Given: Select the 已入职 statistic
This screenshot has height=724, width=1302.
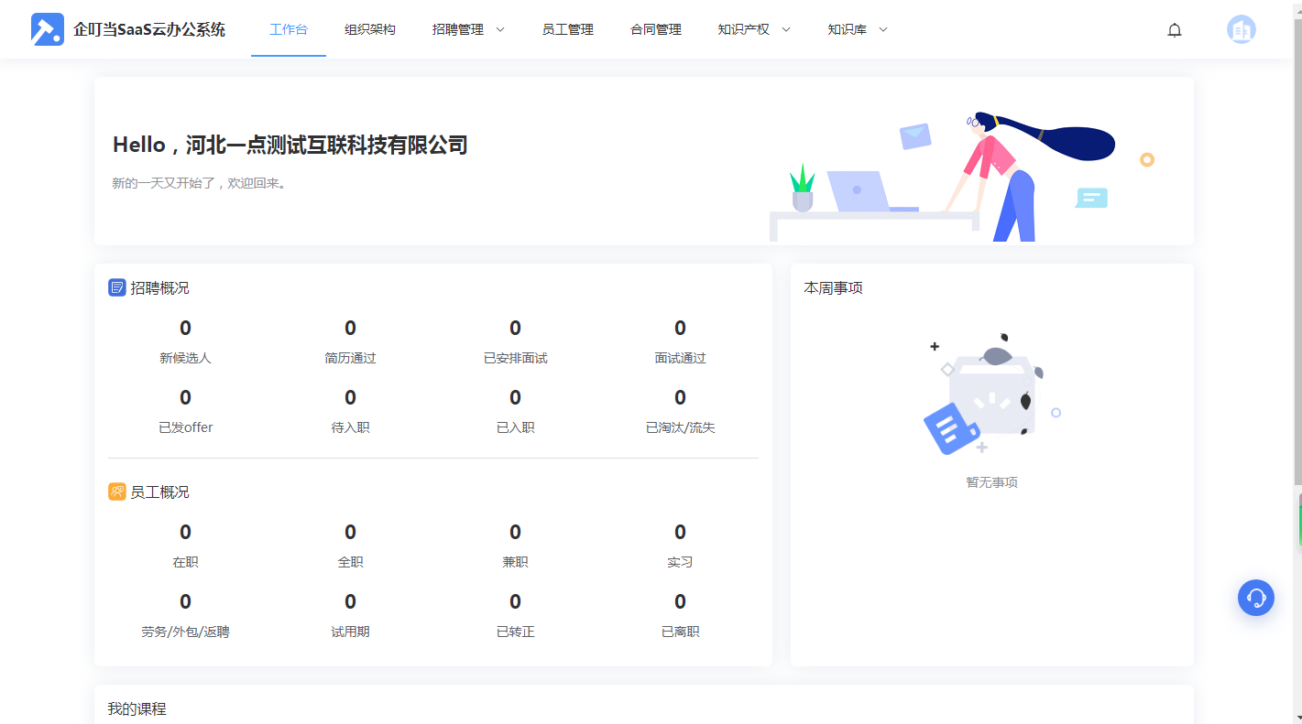Looking at the screenshot, I should coord(515,412).
